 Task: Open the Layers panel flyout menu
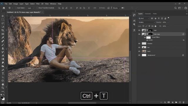tap(187, 14)
